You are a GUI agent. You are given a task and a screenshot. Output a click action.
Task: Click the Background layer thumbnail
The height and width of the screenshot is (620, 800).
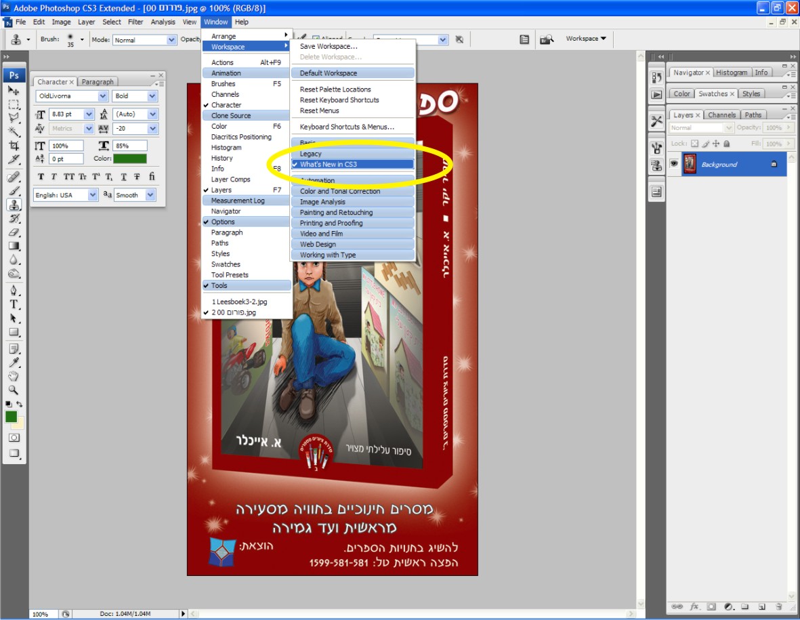point(690,164)
